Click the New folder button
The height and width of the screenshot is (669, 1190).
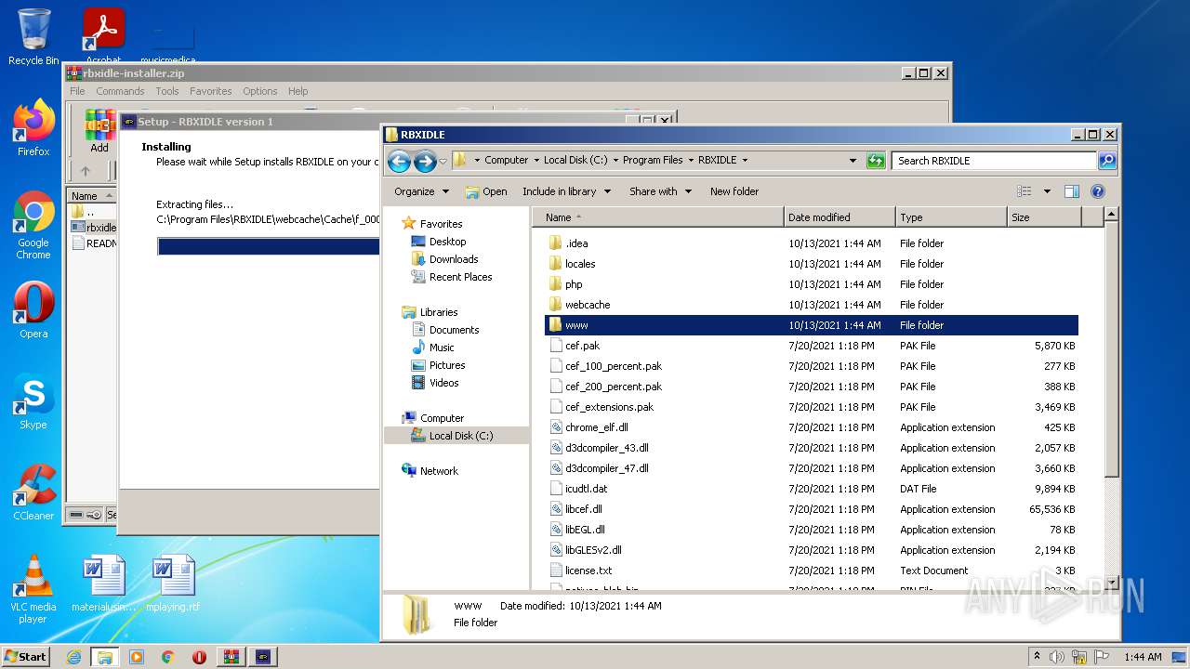734,191
